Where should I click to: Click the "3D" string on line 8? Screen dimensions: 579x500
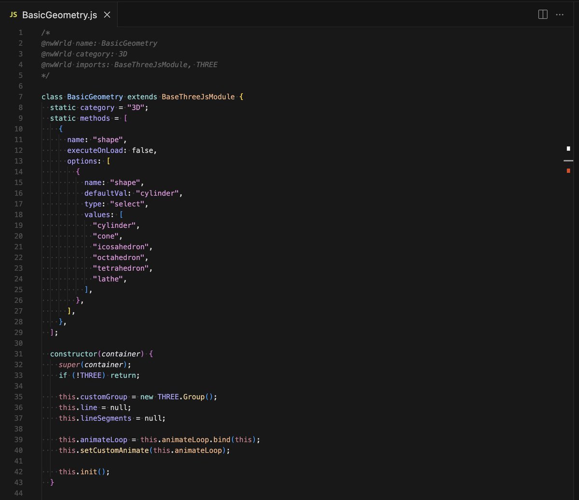136,108
